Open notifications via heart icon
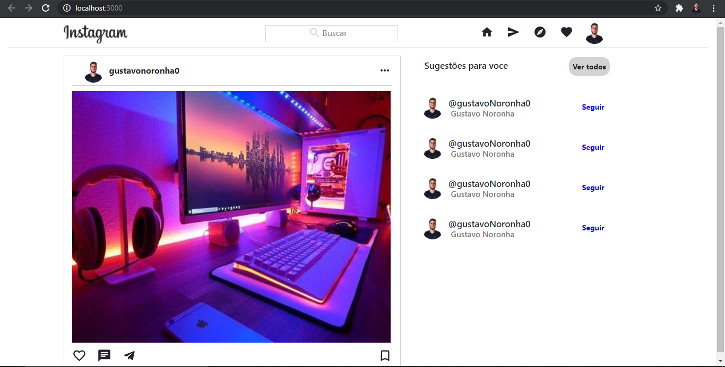This screenshot has height=367, width=725. coord(566,32)
